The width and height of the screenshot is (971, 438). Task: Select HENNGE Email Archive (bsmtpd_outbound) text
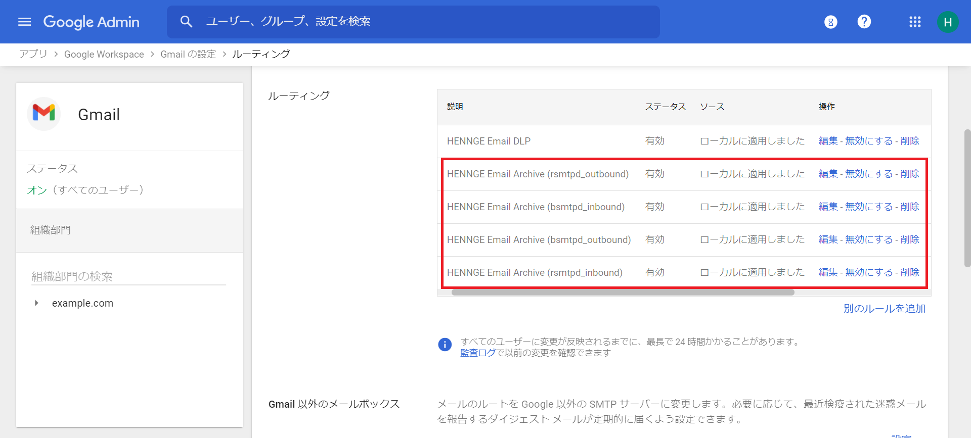539,239
